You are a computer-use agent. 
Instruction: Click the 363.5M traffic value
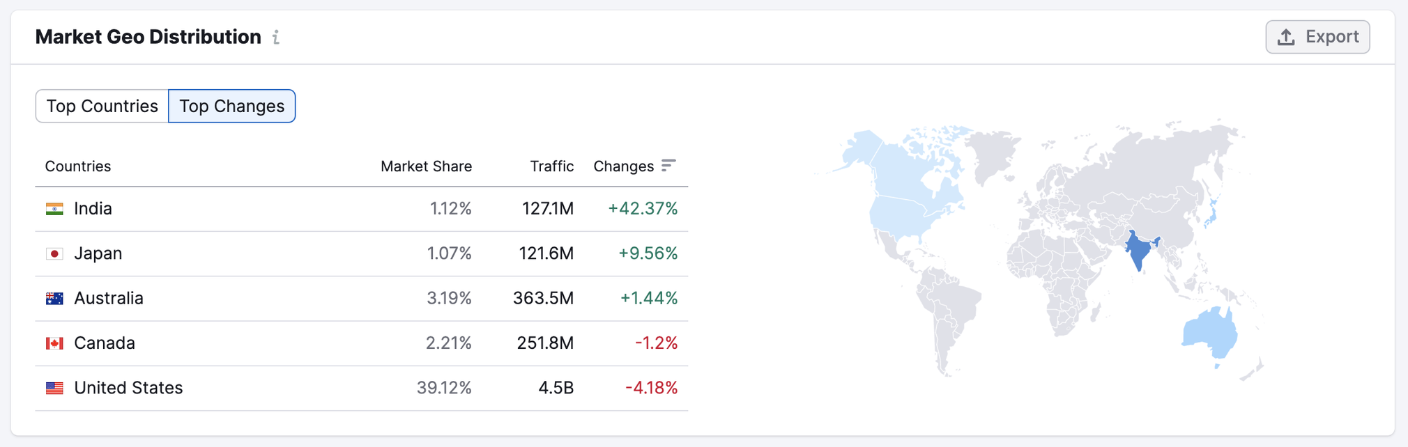click(543, 299)
